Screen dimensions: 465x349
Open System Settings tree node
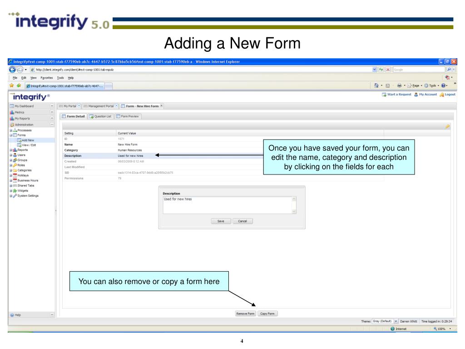28,195
